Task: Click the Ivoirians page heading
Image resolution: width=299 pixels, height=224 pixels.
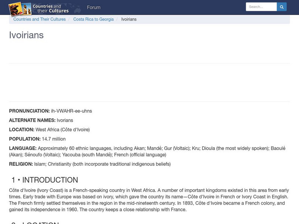Action: click(26, 35)
